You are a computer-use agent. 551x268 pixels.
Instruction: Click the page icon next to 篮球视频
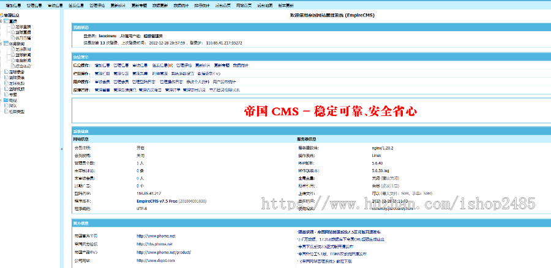click(x=6, y=89)
